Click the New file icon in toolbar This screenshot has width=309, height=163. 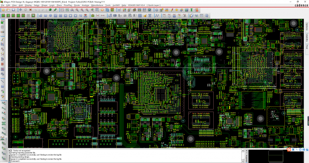pos(2,10)
